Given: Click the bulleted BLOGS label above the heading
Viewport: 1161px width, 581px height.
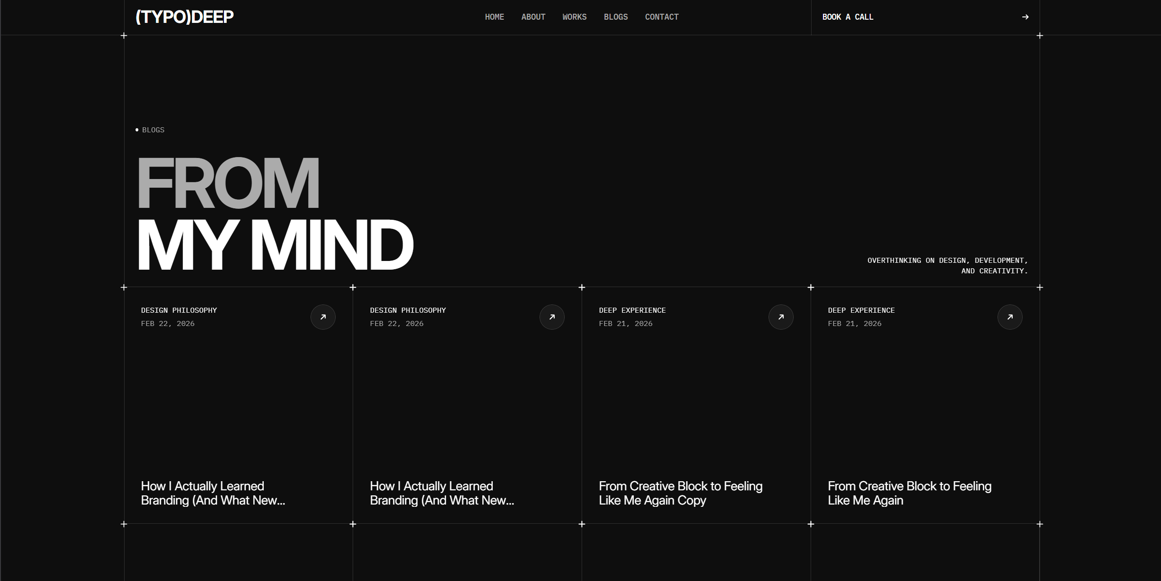Looking at the screenshot, I should (150, 130).
